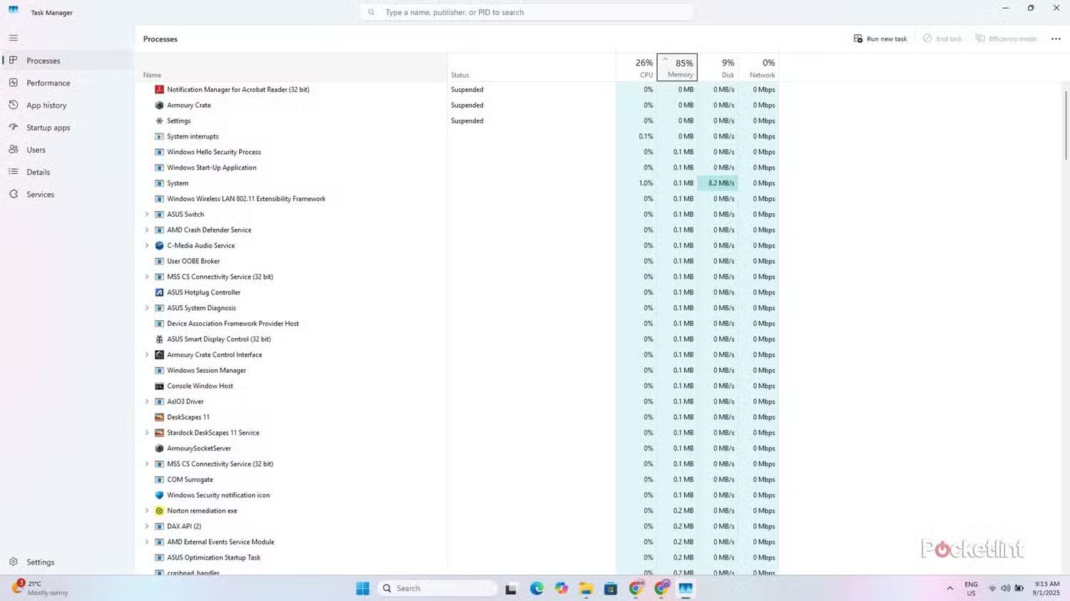1070x601 pixels.
Task: Sort by the Network column header
Action: (758, 68)
